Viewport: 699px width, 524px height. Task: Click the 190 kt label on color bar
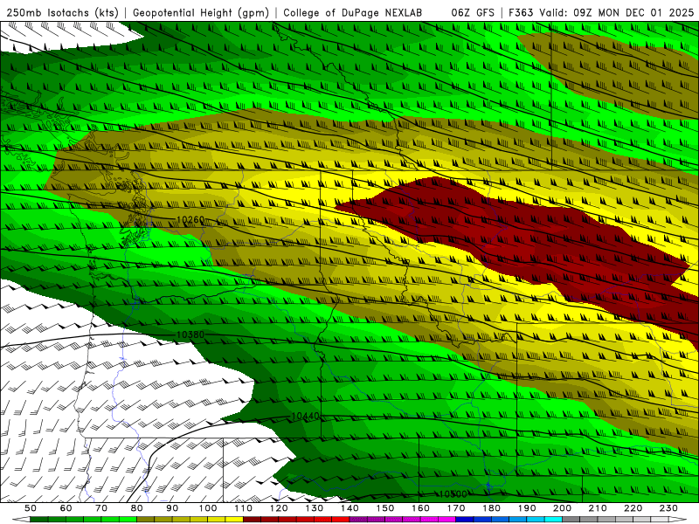click(x=527, y=508)
